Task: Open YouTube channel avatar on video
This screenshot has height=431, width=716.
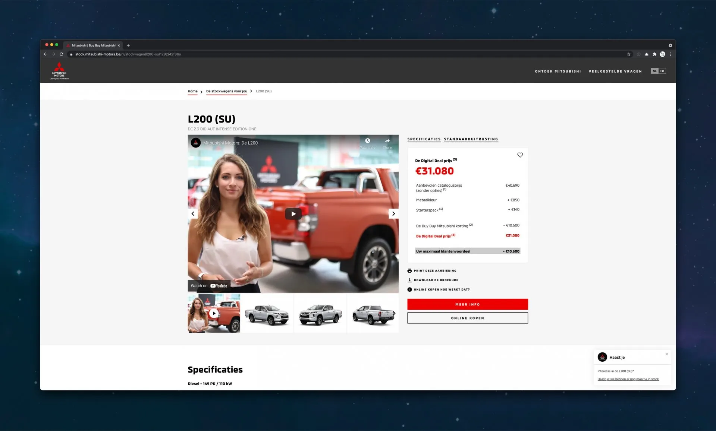Action: (196, 143)
